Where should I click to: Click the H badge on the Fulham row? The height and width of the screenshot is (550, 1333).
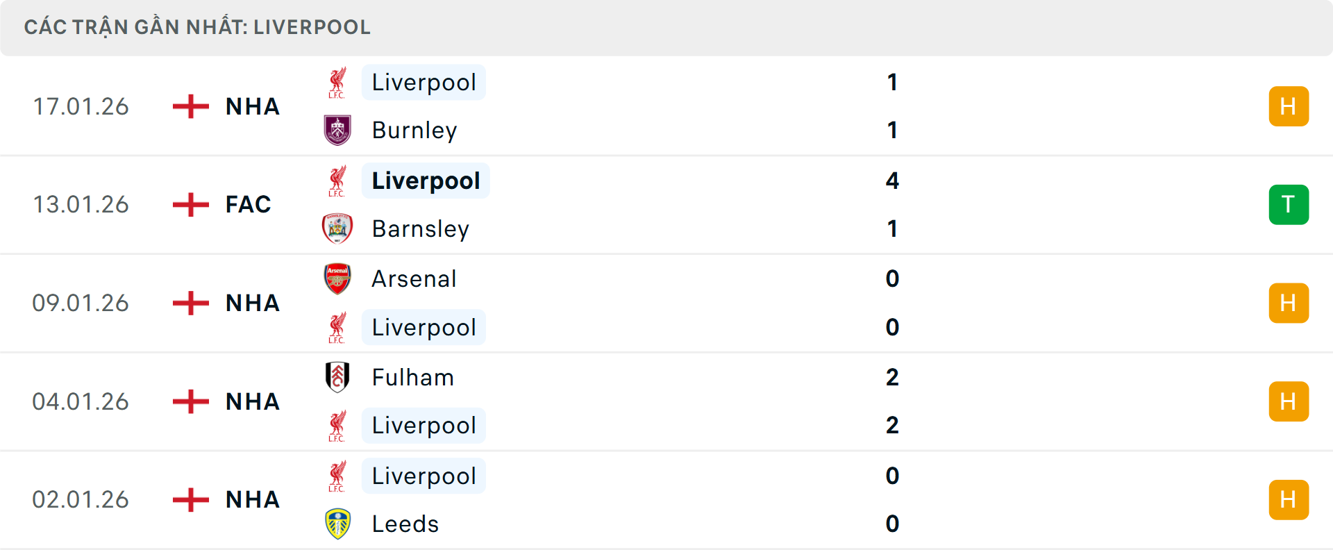(1289, 401)
